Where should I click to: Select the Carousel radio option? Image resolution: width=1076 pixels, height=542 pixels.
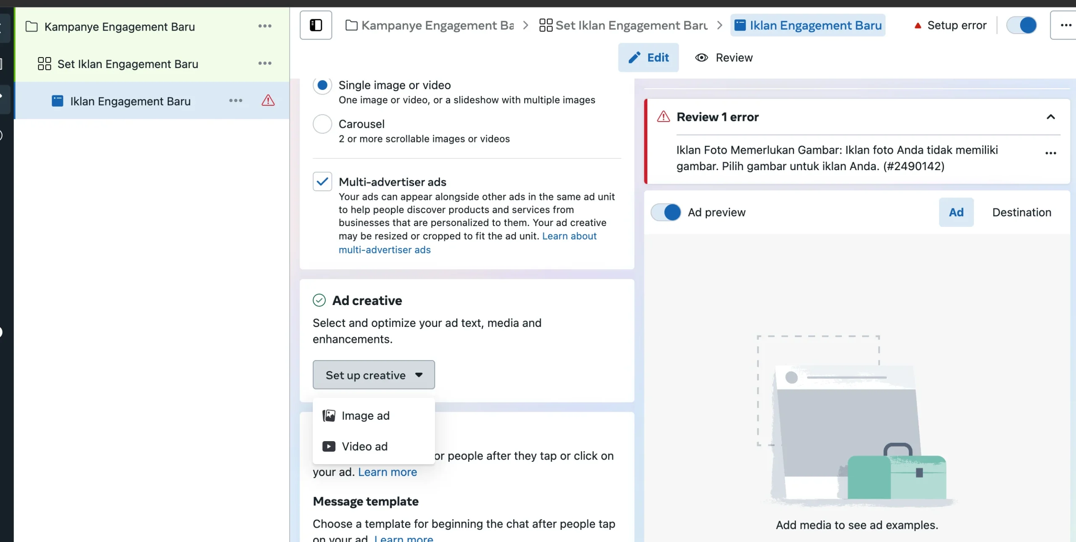click(x=322, y=124)
